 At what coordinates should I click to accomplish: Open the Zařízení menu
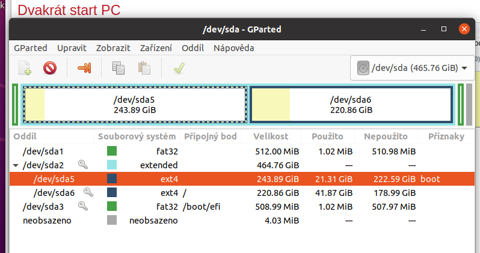point(156,48)
